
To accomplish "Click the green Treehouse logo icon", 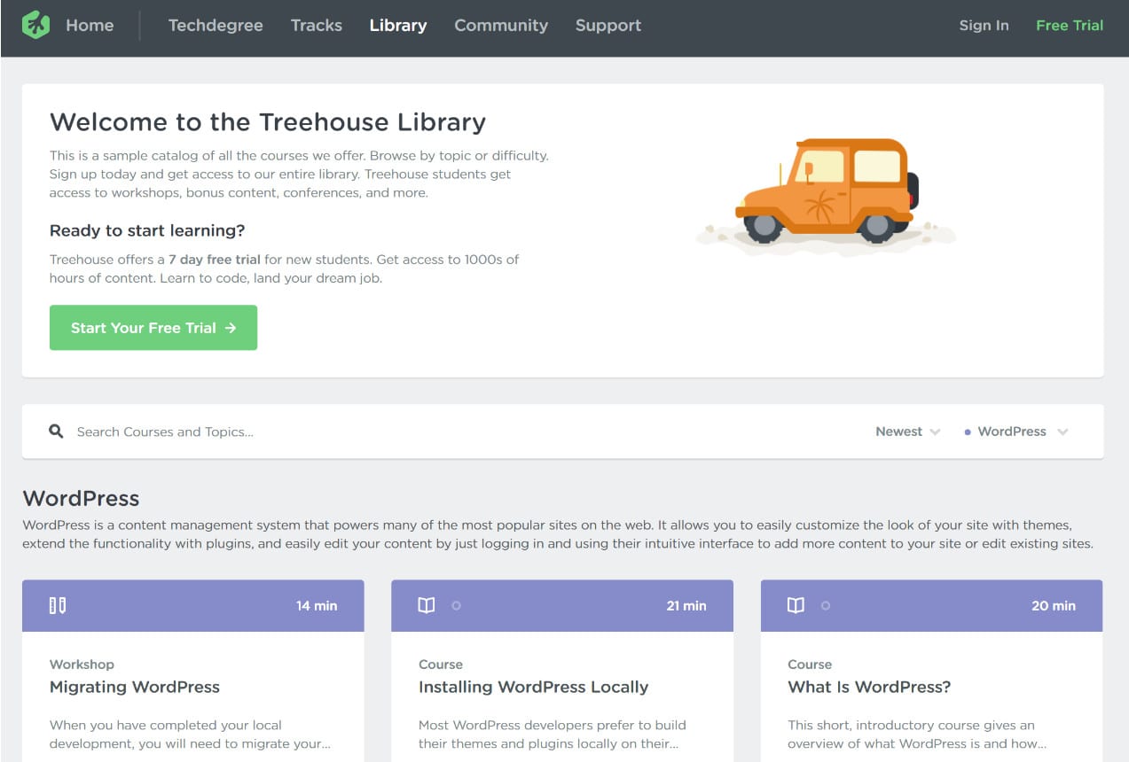I will tap(35, 25).
